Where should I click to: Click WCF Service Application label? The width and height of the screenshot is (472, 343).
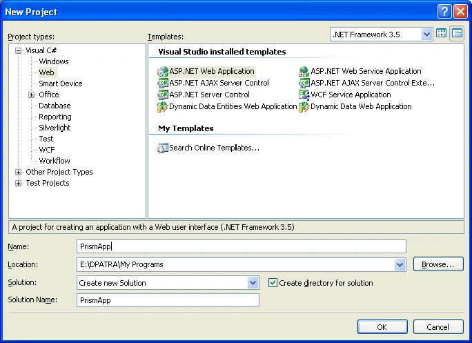tap(351, 95)
